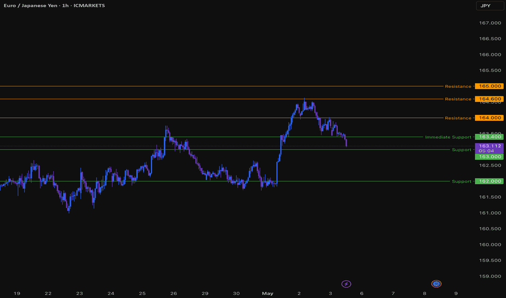Viewport: 506px width, 298px height.
Task: Click the May label on time axis
Action: coord(268,294)
